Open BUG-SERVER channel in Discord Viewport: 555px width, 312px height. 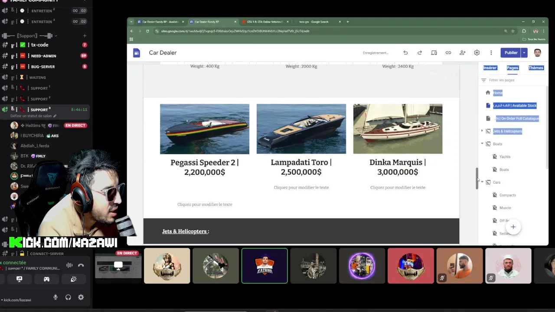42,67
